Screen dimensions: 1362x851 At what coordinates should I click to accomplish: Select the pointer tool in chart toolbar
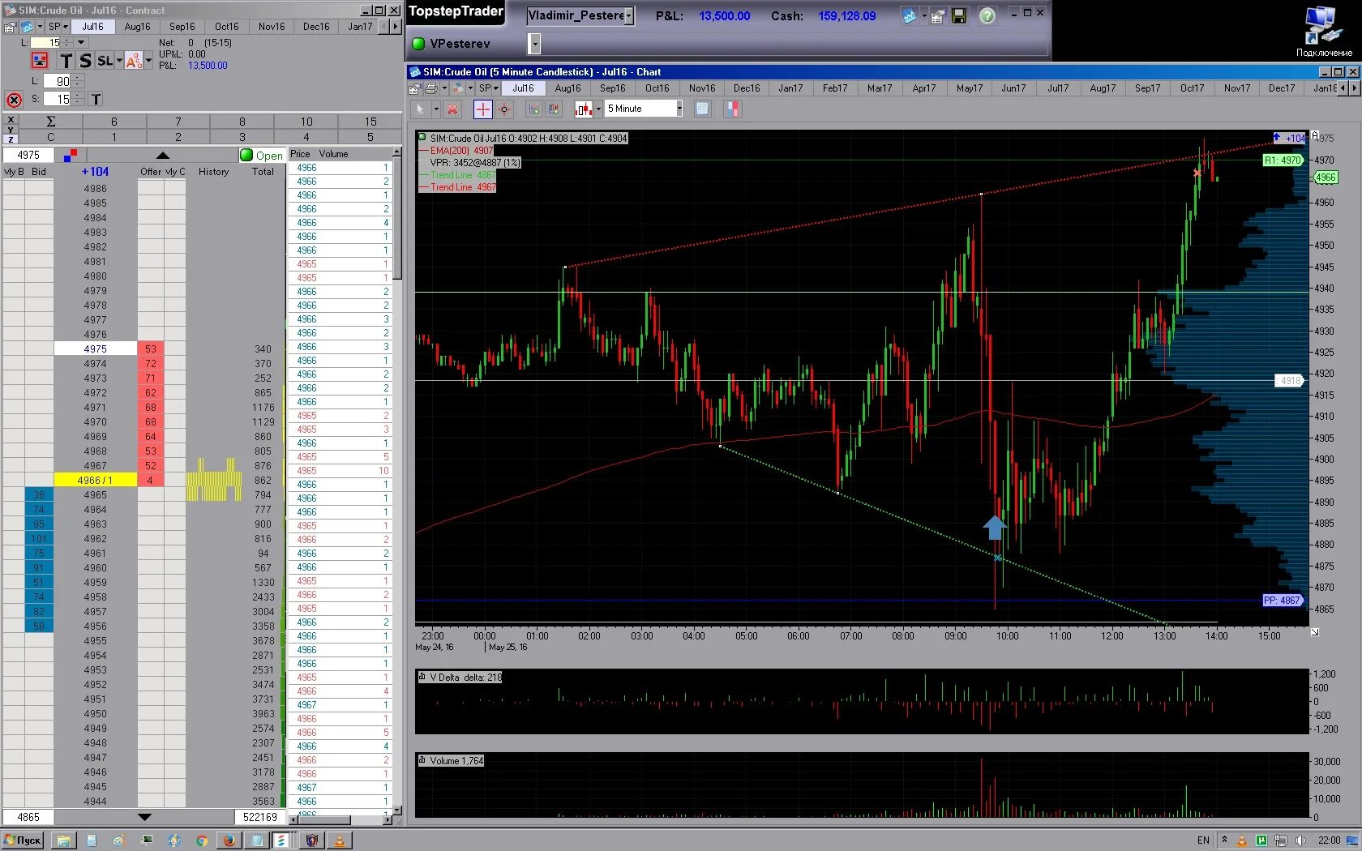421,109
